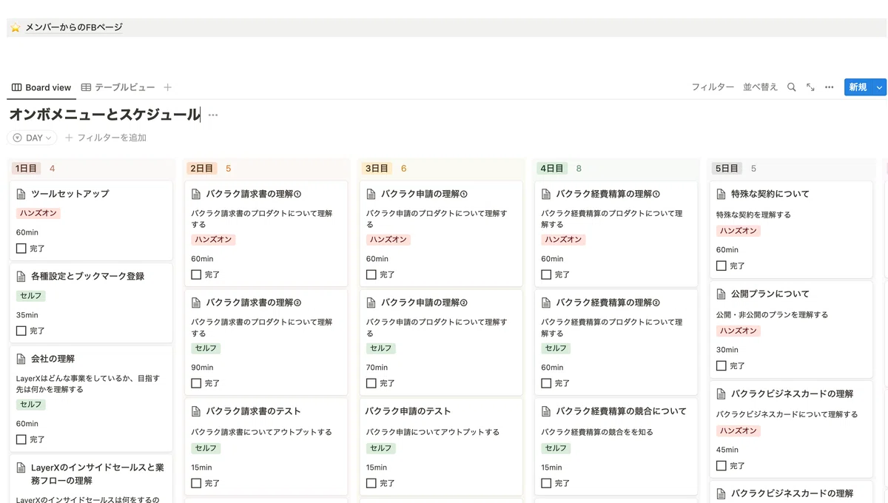The height and width of the screenshot is (503, 888).
Task: Click the テーブルビュー table icon
Action: coord(86,87)
